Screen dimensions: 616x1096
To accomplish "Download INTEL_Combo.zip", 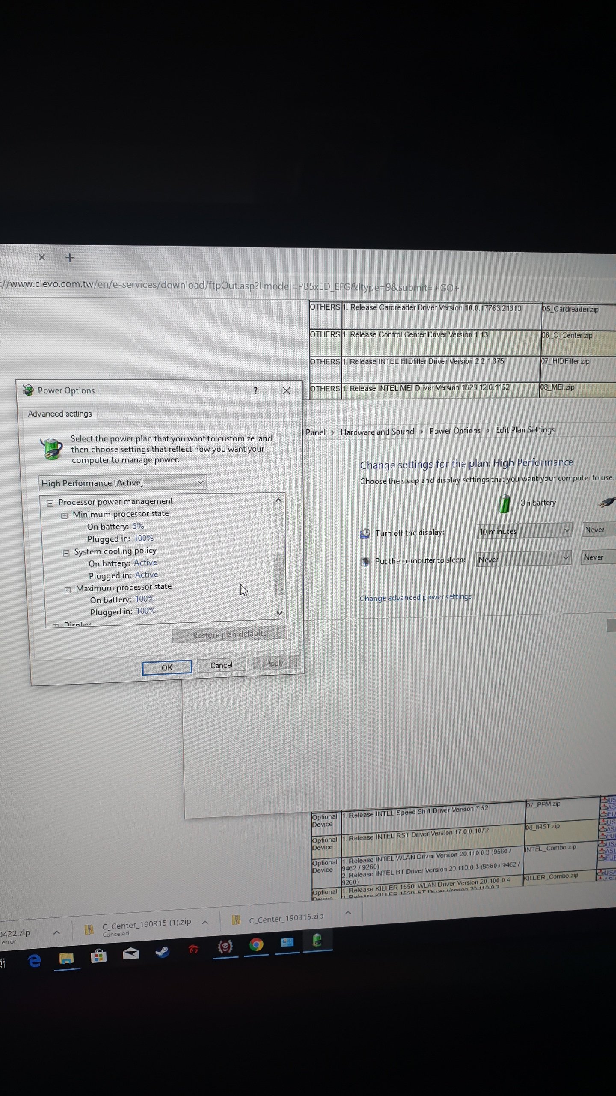I will (x=551, y=848).
